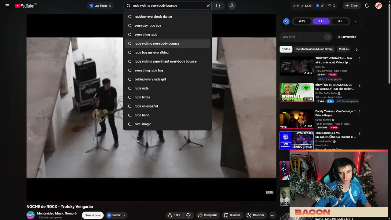
Task: Choose suggestion everyday rude boy
Action: pyautogui.click(x=167, y=26)
